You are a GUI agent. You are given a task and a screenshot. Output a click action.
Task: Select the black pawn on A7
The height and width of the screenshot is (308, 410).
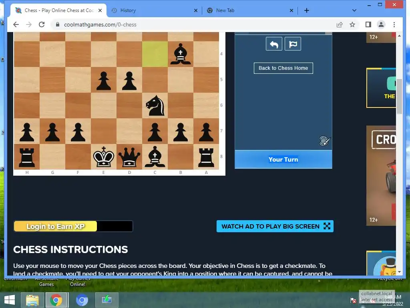click(206, 132)
